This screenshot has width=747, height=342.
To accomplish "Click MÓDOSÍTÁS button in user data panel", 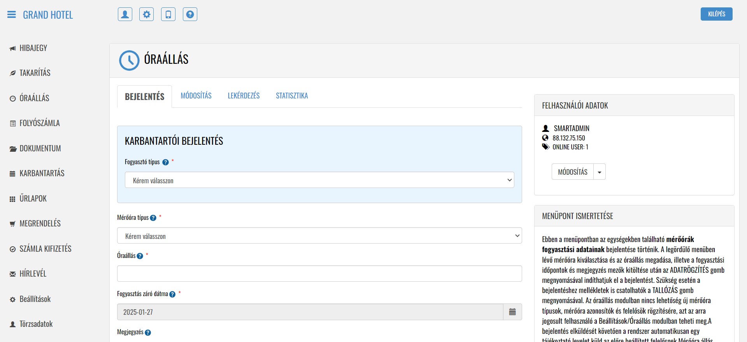I will point(572,172).
